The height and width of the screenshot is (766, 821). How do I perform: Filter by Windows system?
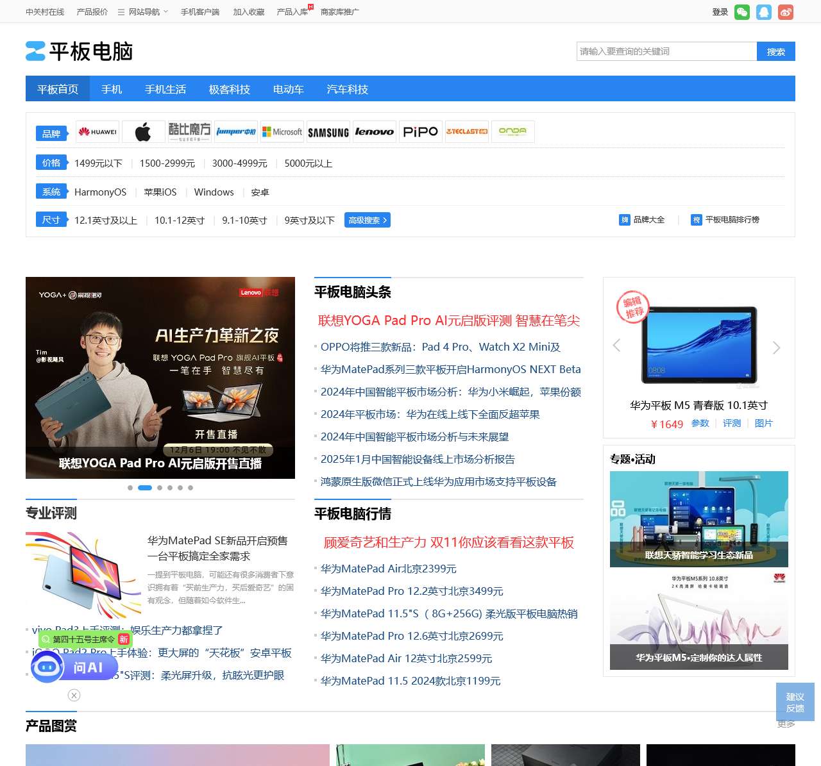tap(214, 192)
